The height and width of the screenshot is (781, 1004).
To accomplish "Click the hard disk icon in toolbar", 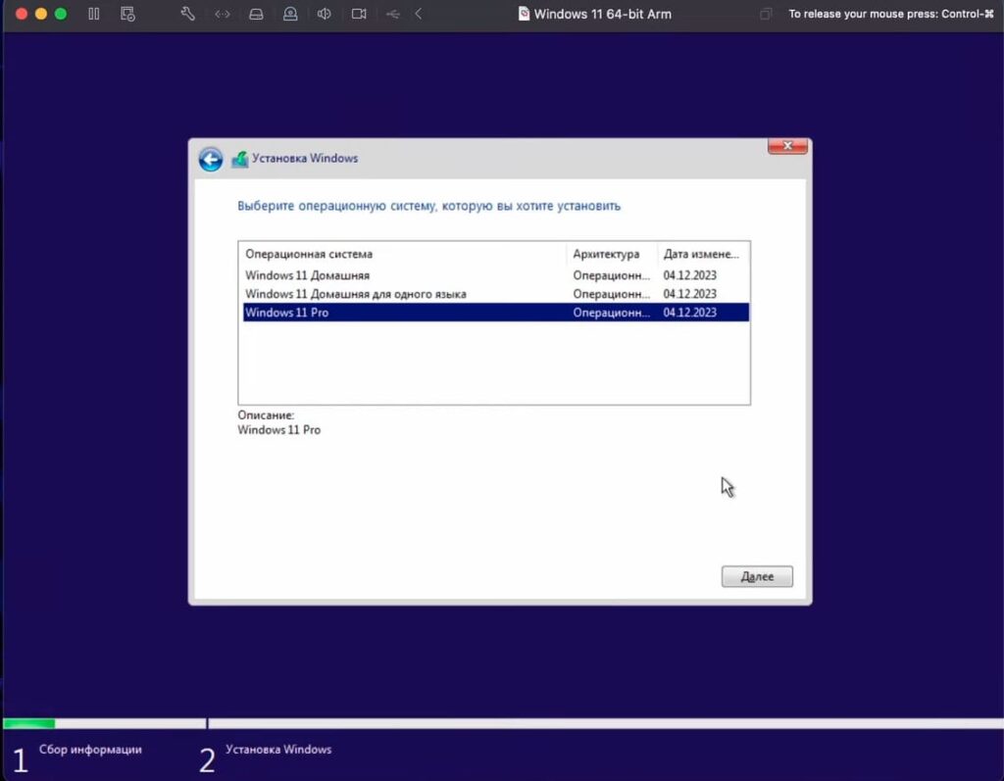I will click(256, 14).
